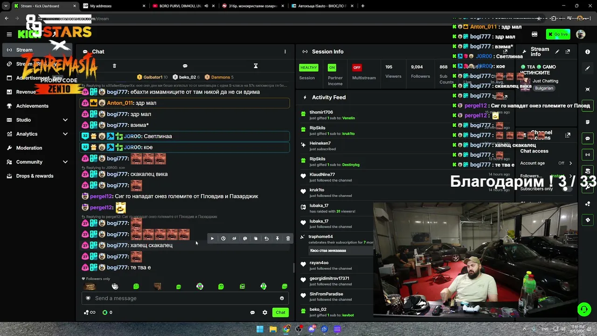Open the Destinybg link in Activity Feed

pyautogui.click(x=351, y=165)
